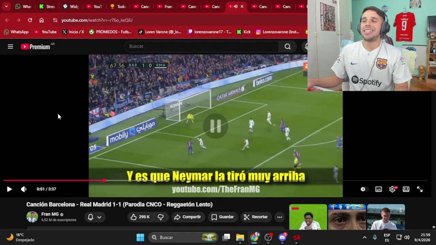Play the video with the play button
436x245 pixels.
[x=9, y=189]
